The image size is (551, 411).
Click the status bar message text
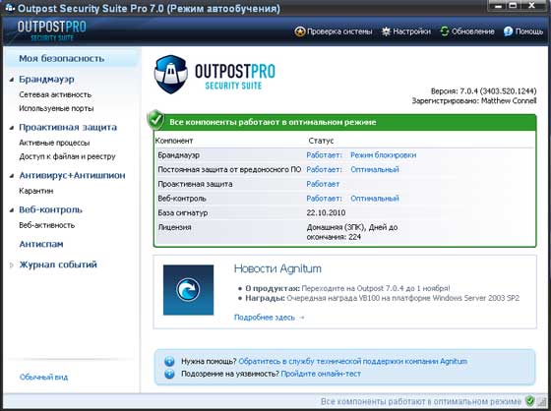[x=421, y=401]
